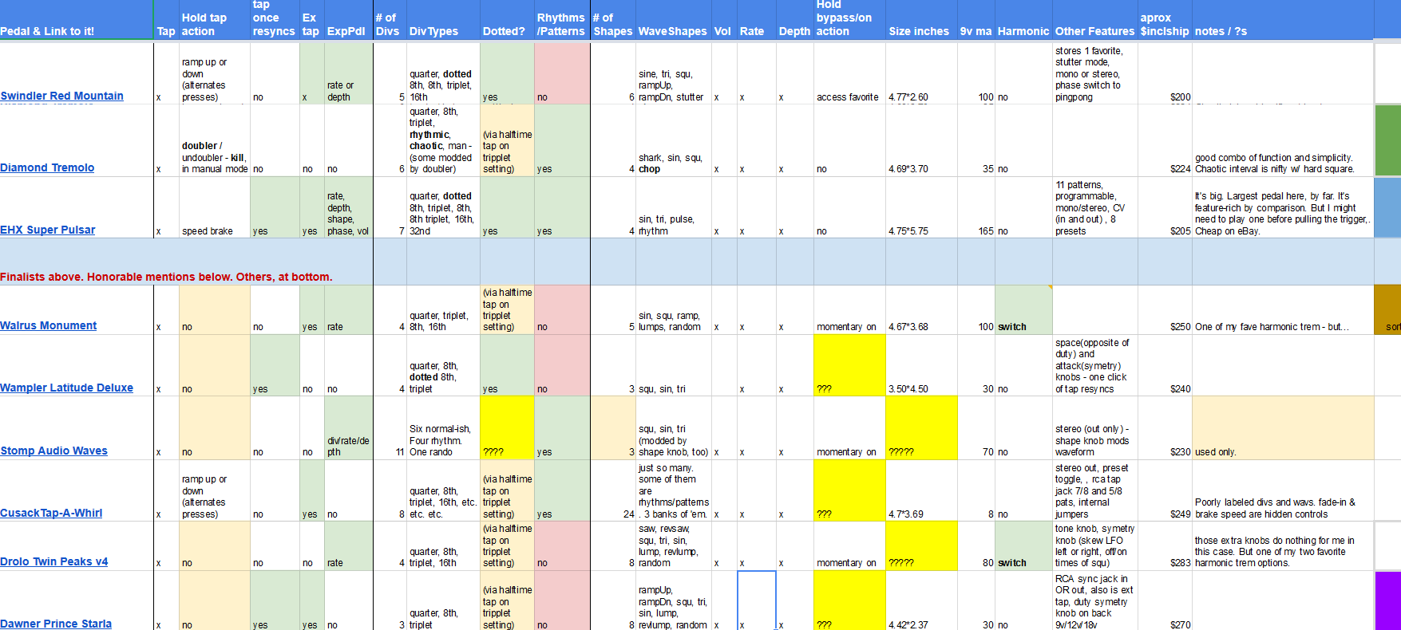Viewport: 1401px width, 630px height.
Task: Click the solid purple cell in Dawner Prince Starla row
Action: [x=1387, y=600]
